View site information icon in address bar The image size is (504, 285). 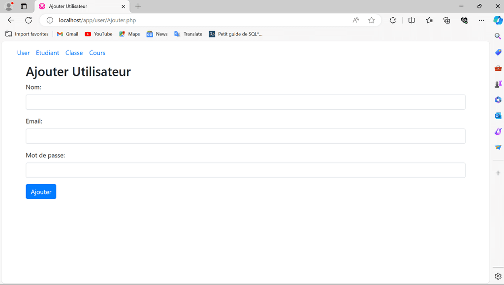pos(50,20)
